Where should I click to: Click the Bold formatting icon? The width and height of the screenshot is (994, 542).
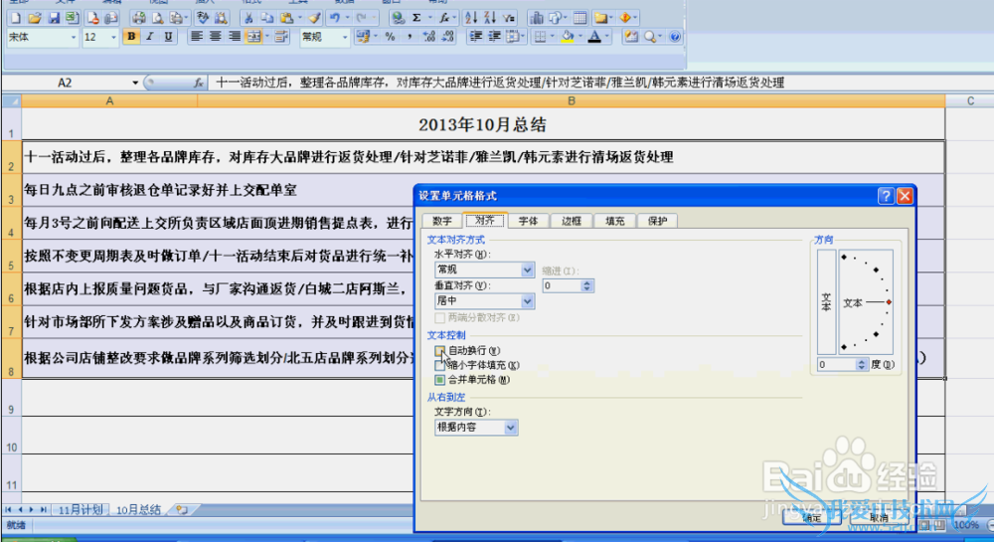(131, 37)
